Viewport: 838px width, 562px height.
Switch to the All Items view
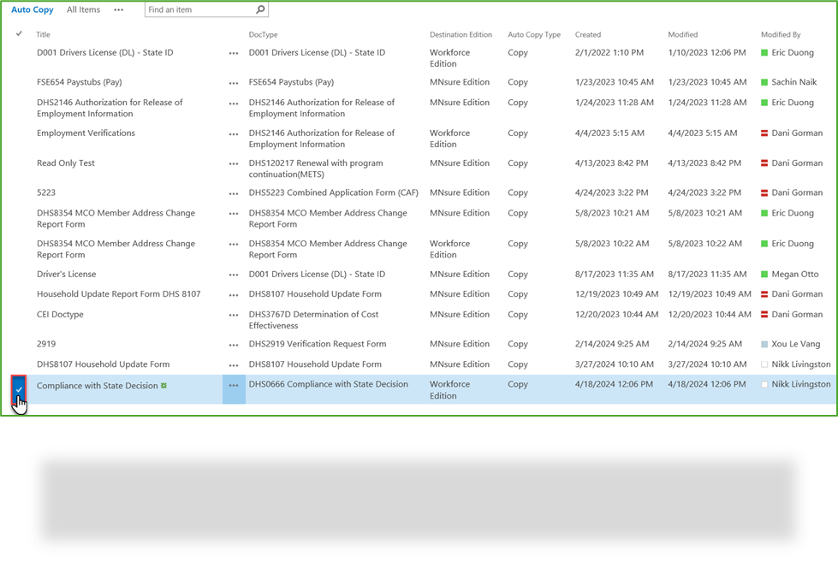(x=82, y=9)
